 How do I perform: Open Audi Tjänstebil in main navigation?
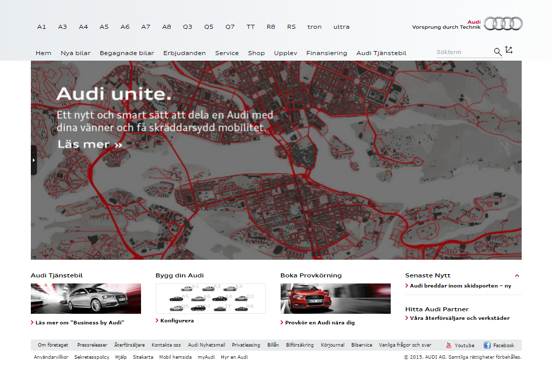(381, 53)
